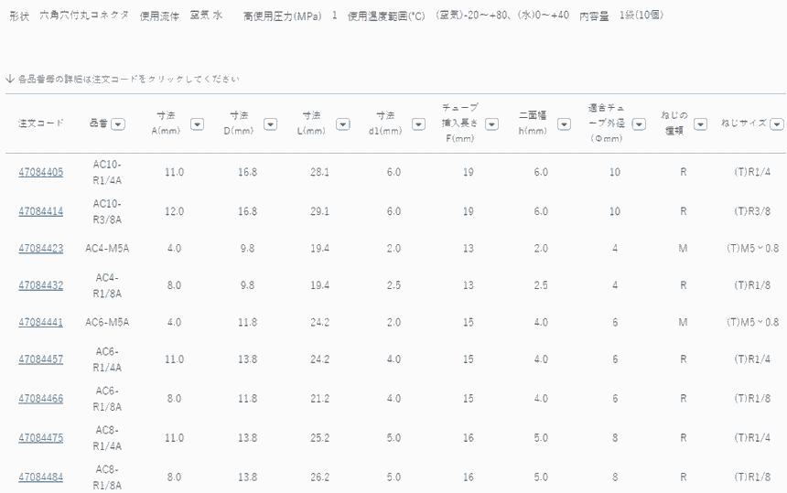Open order code 47084484 details
The image size is (787, 493).
point(41,477)
